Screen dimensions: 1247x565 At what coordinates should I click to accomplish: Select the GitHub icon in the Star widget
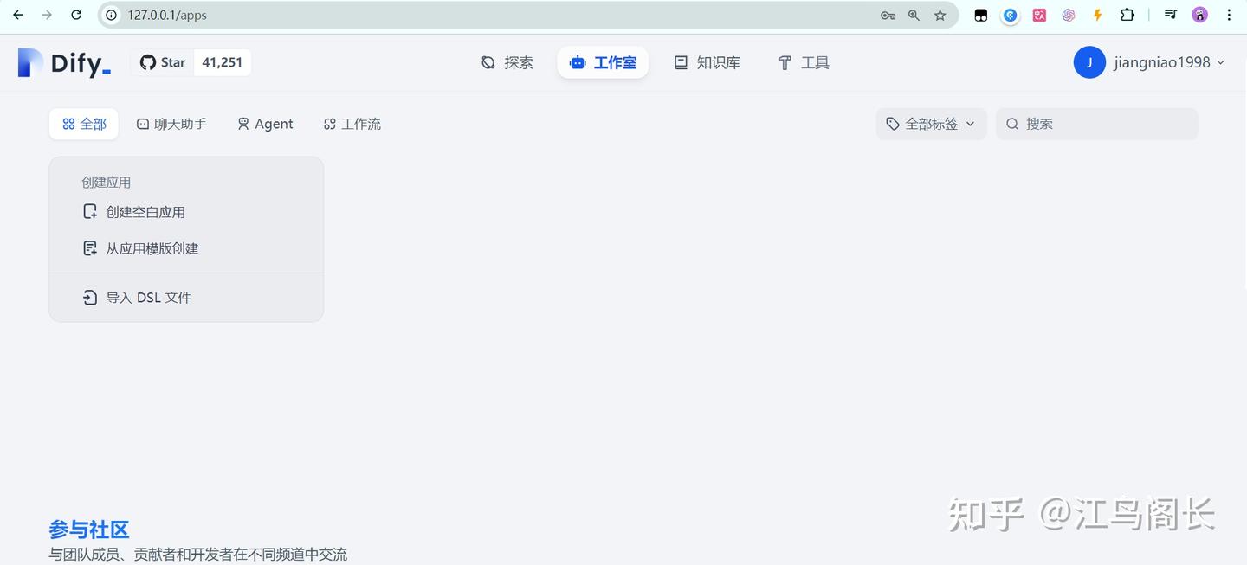[147, 61]
